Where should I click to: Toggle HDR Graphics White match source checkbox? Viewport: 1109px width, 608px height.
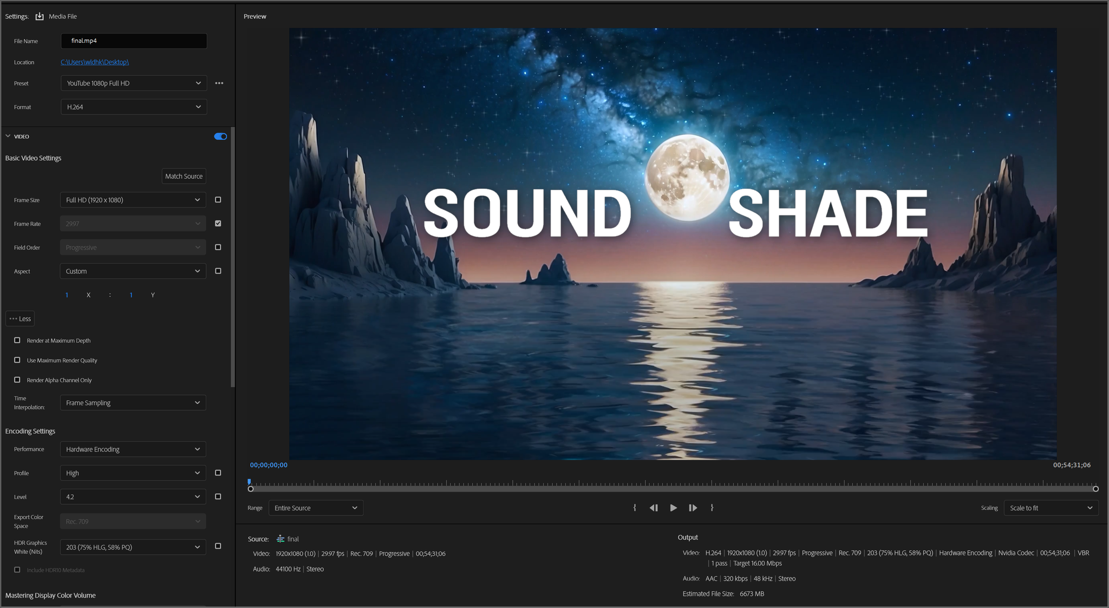(x=218, y=546)
